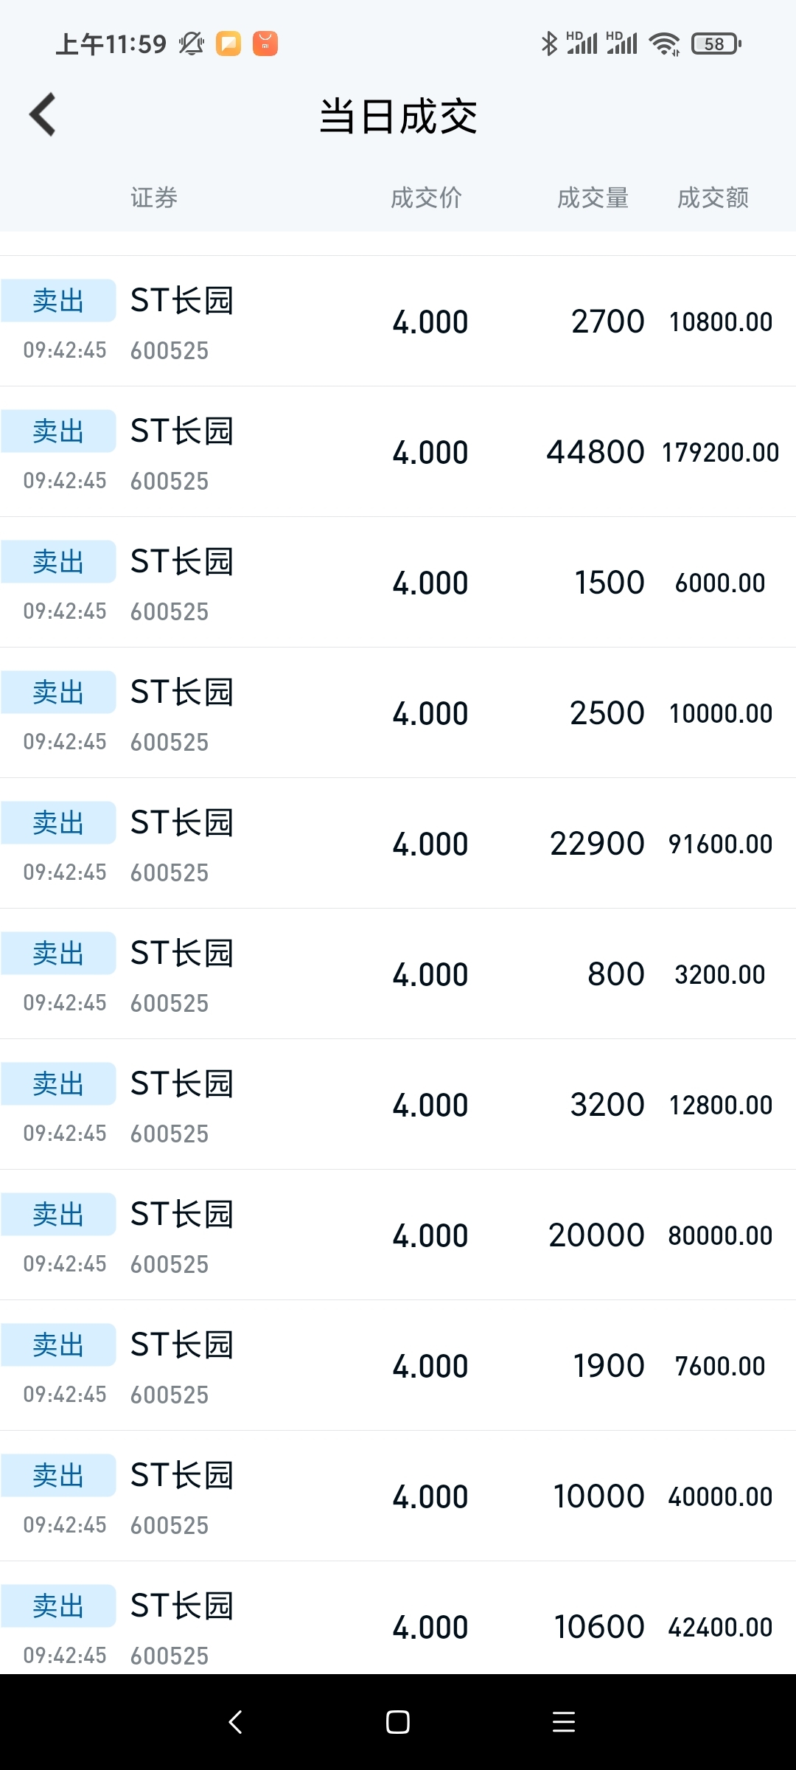796x1770 pixels.
Task: Tap the Wi-Fi status icon
Action: point(664,44)
